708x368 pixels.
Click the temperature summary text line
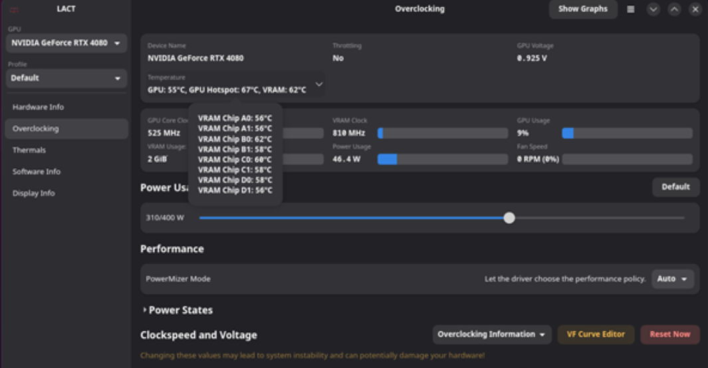coord(227,90)
